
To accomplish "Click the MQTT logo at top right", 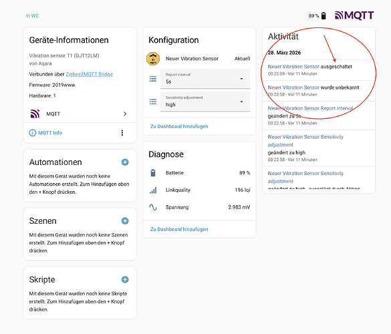I will tap(354, 15).
